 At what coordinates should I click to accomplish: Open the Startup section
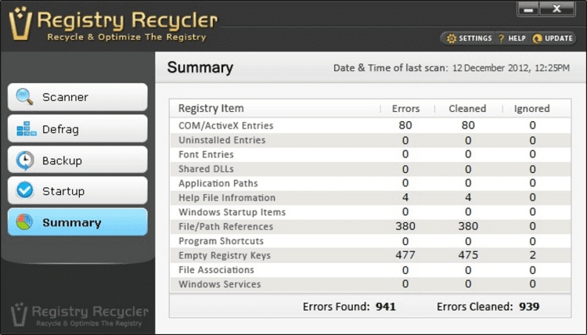point(77,191)
